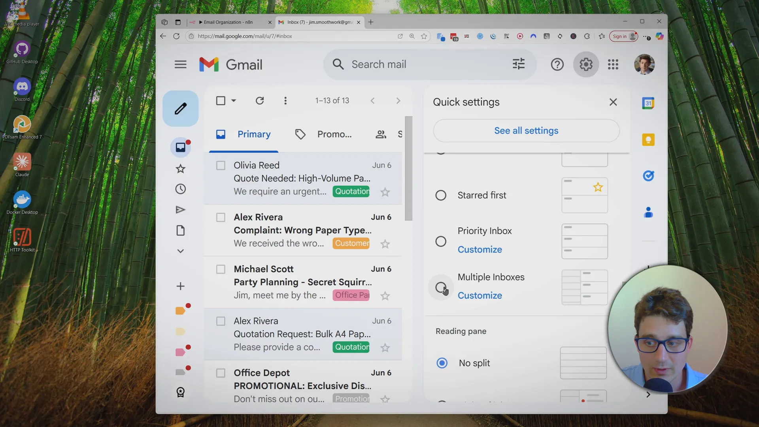Click Customize under Priority Inbox
The image size is (759, 427).
[x=480, y=249]
